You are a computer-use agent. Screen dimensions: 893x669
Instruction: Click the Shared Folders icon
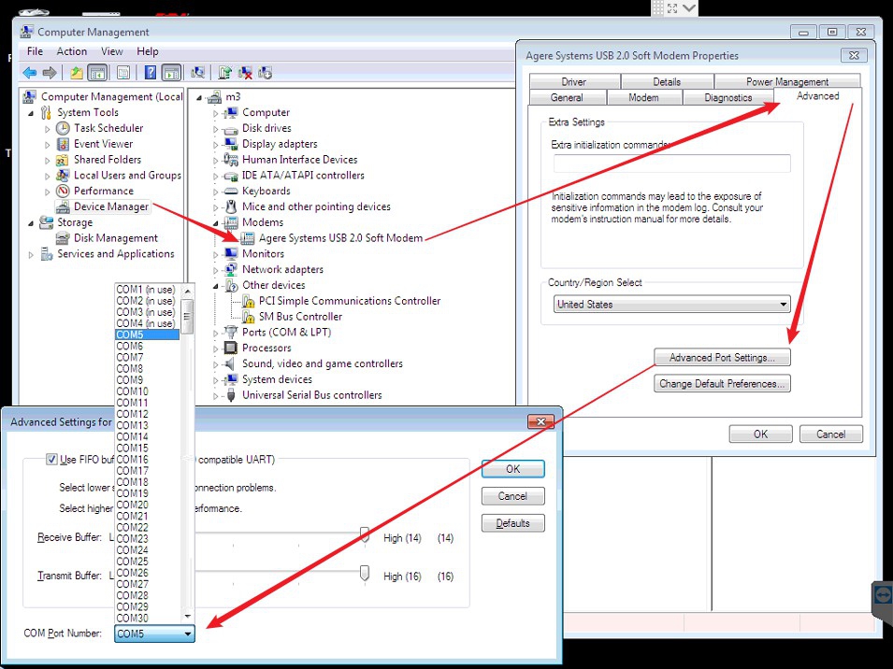63,160
